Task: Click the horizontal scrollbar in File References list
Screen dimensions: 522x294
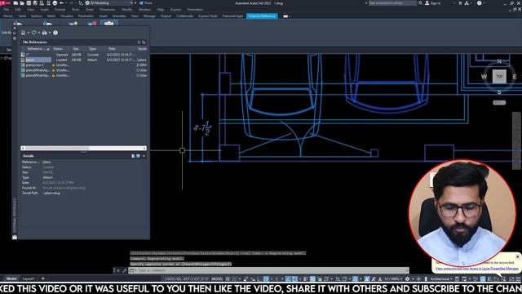Action: pyautogui.click(x=83, y=148)
